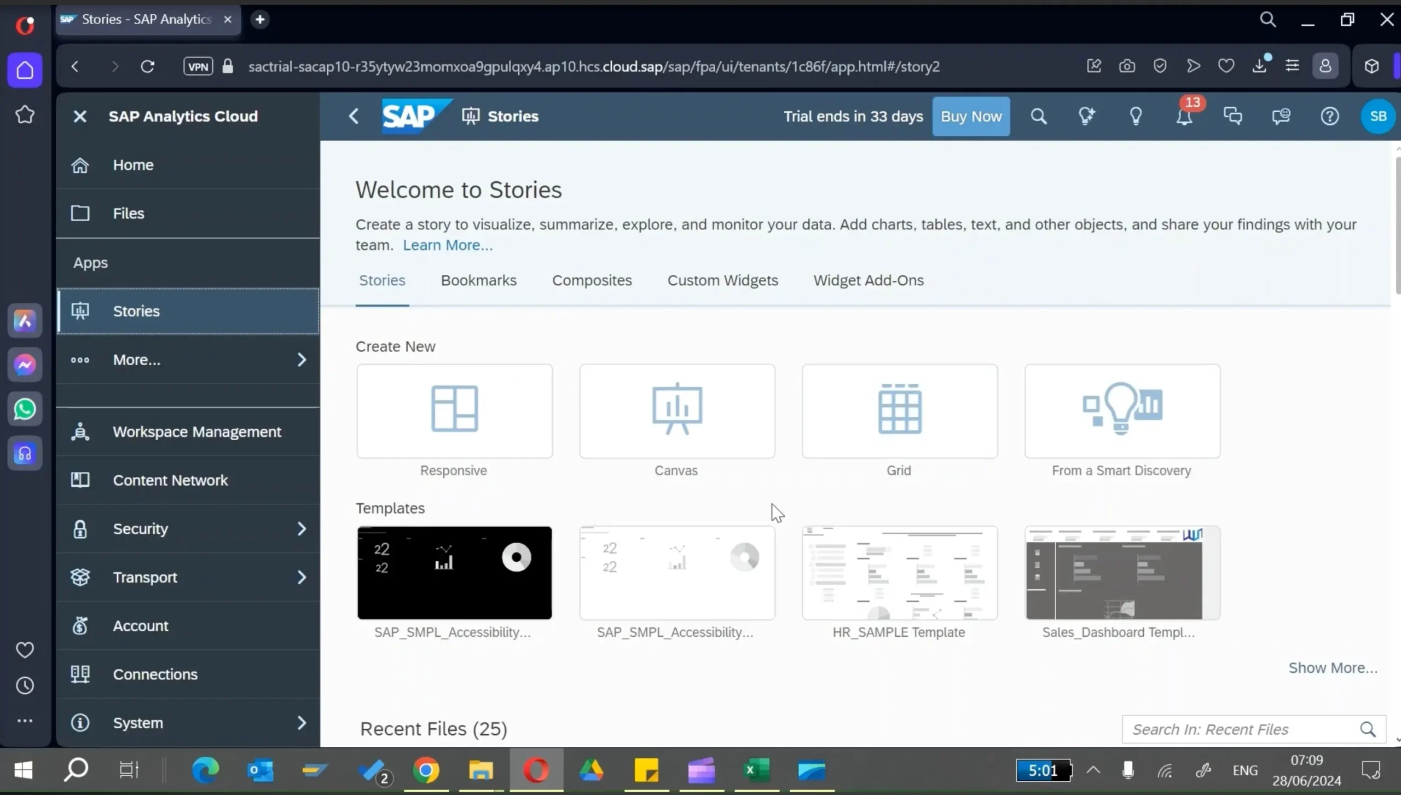
Task: Show hidden system tray icons
Action: point(1093,770)
